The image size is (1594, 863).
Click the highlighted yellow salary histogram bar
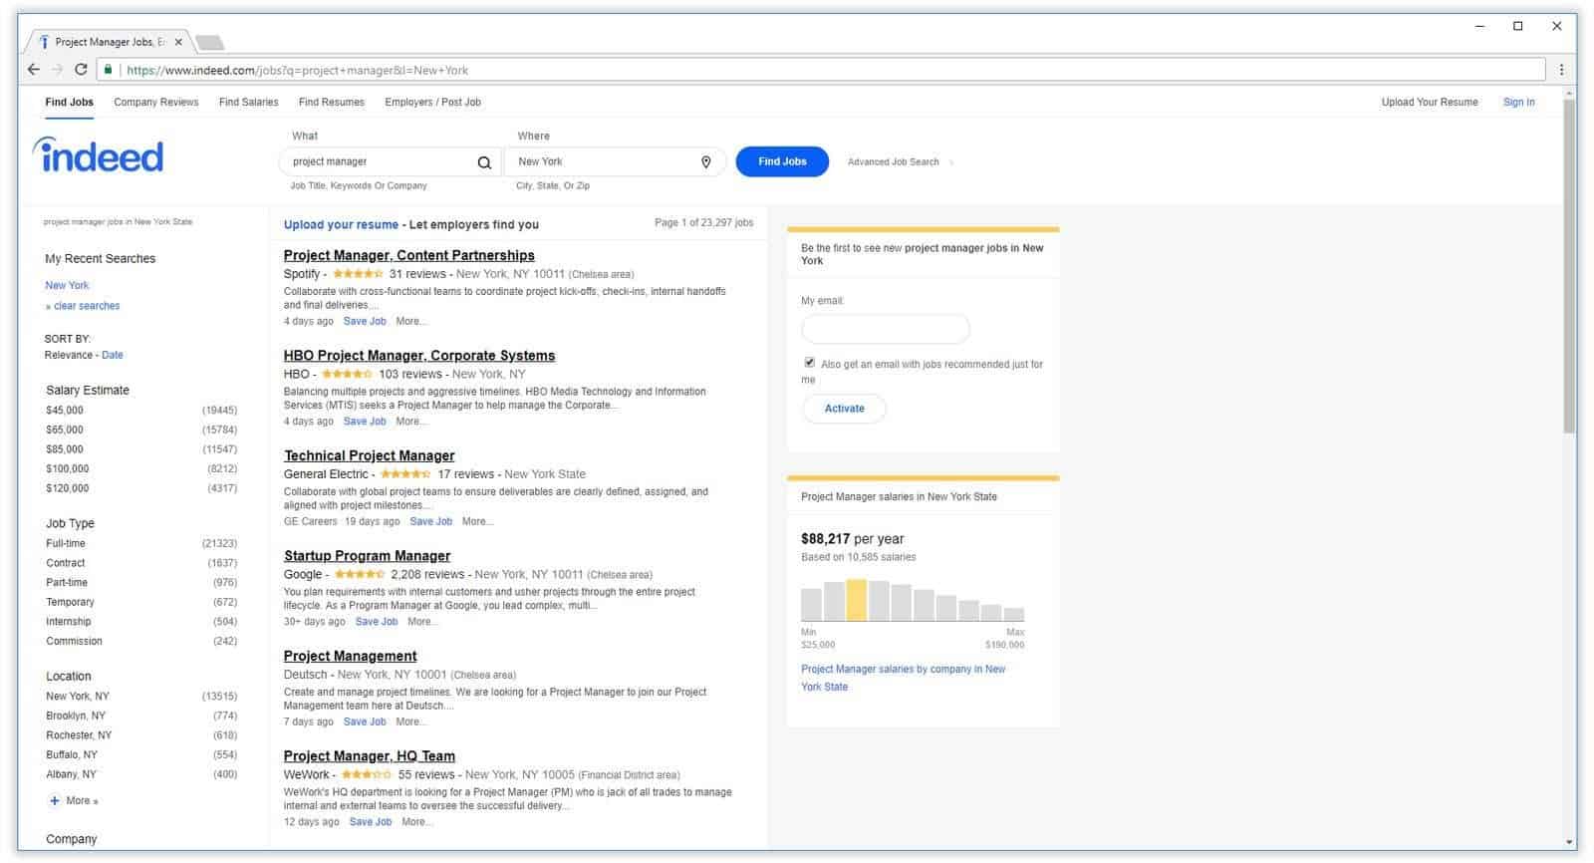(856, 601)
